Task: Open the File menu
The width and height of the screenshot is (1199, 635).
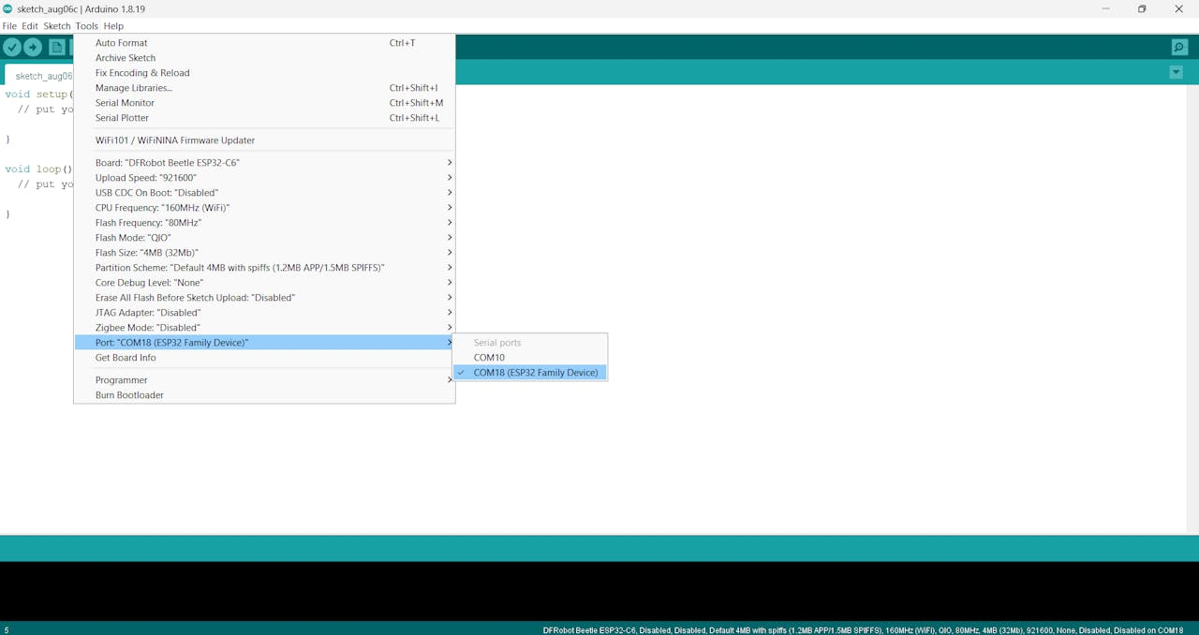Action: 9,26
